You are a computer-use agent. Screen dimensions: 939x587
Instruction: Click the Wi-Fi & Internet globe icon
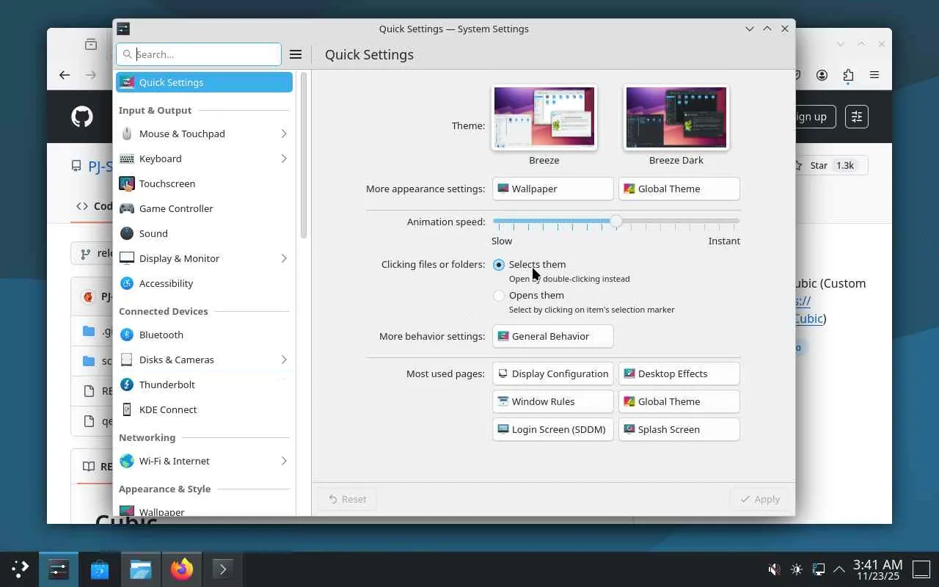coord(127,461)
